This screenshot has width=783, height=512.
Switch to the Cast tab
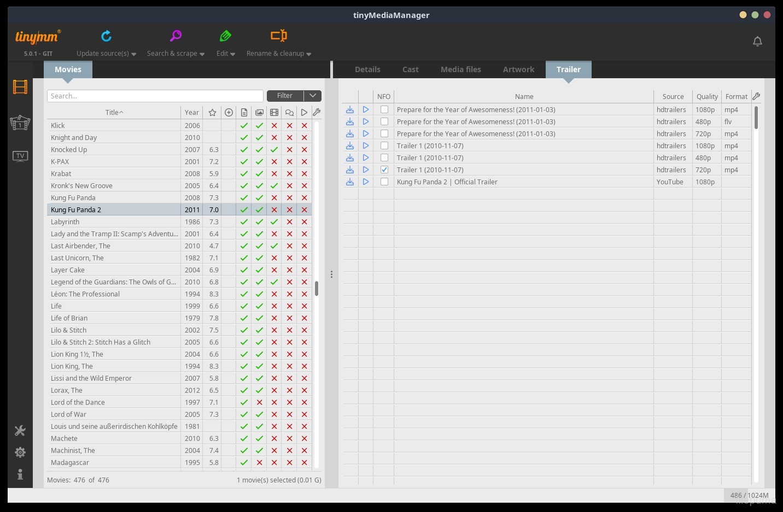tap(410, 69)
